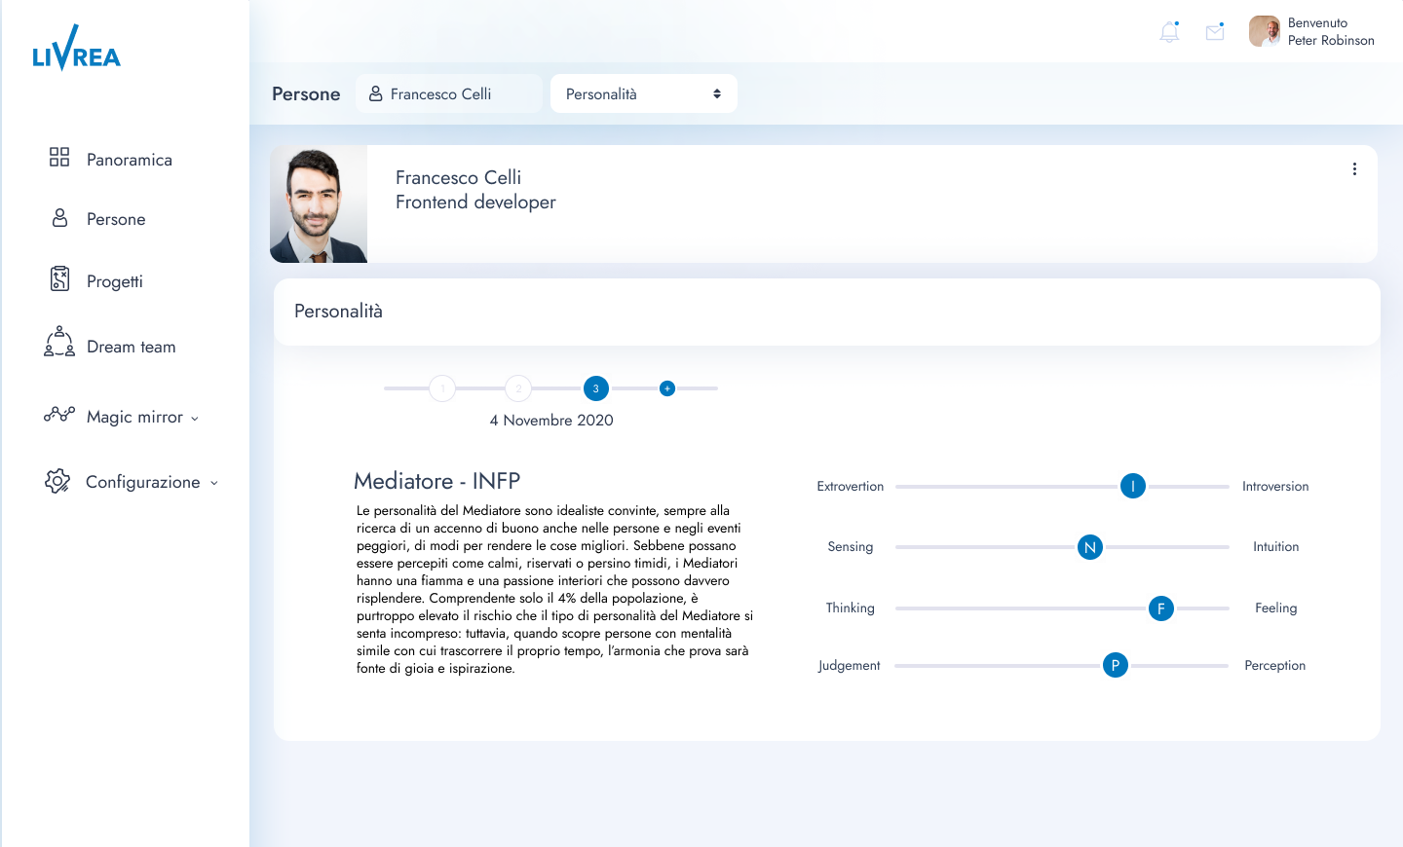Open Progetti in the sidebar

pyautogui.click(x=115, y=281)
